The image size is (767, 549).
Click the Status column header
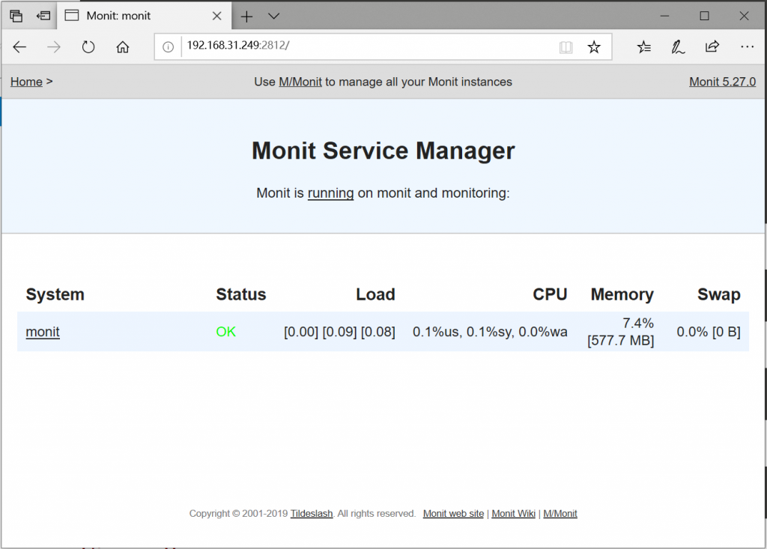click(241, 294)
